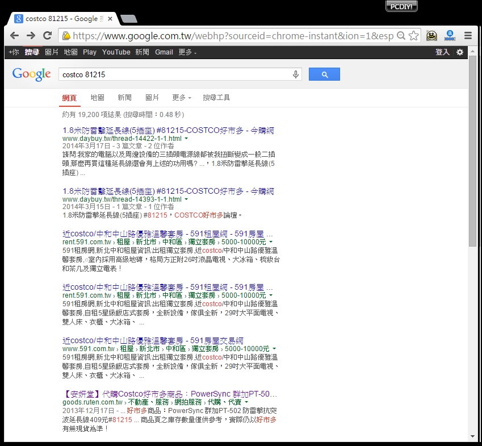Open Google settings gear in black bar

click(459, 52)
